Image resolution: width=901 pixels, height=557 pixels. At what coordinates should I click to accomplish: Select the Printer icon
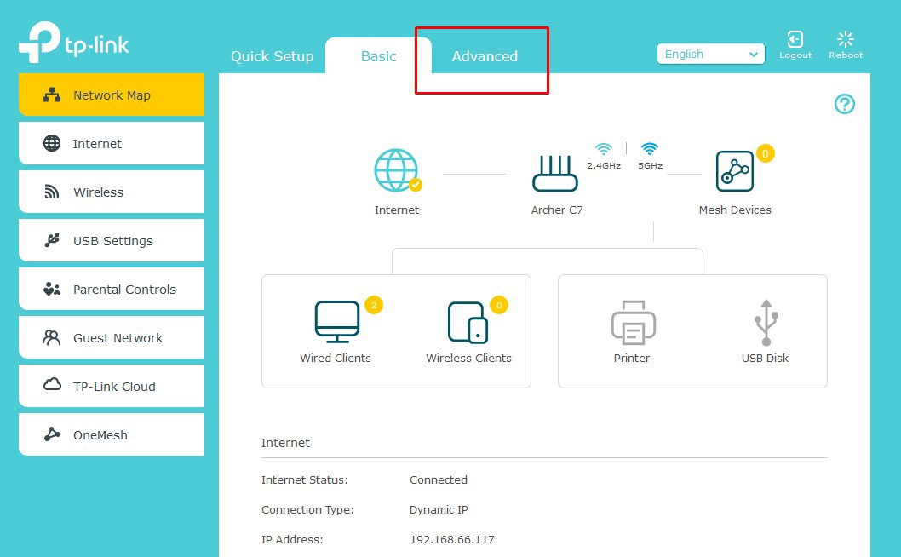point(632,322)
